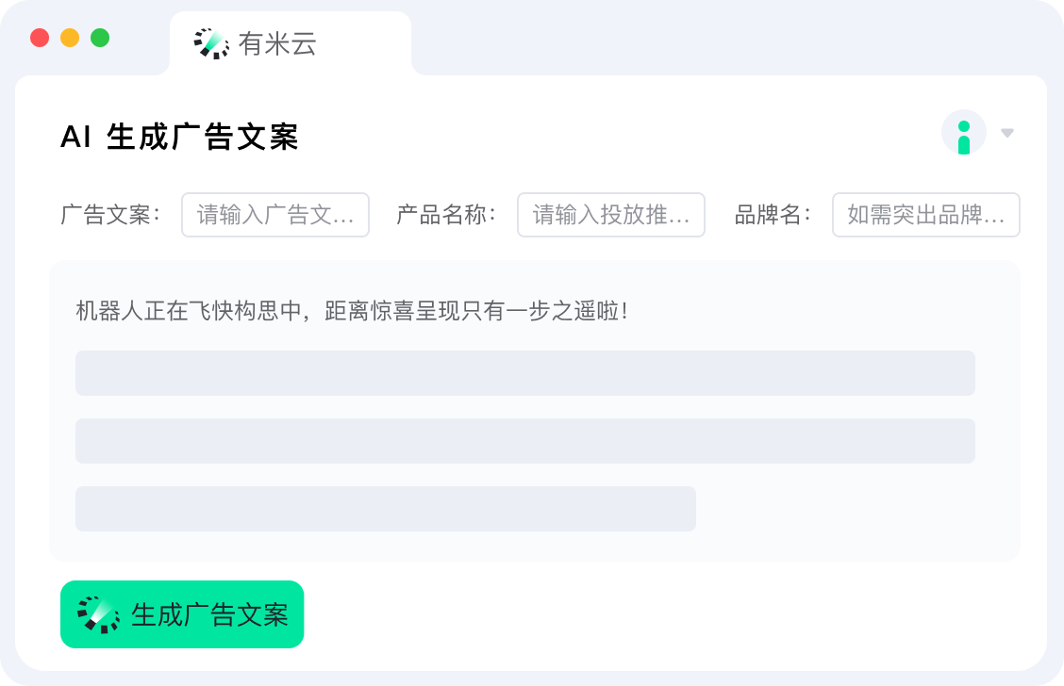Select the 有米云 browser tab

pos(291,43)
